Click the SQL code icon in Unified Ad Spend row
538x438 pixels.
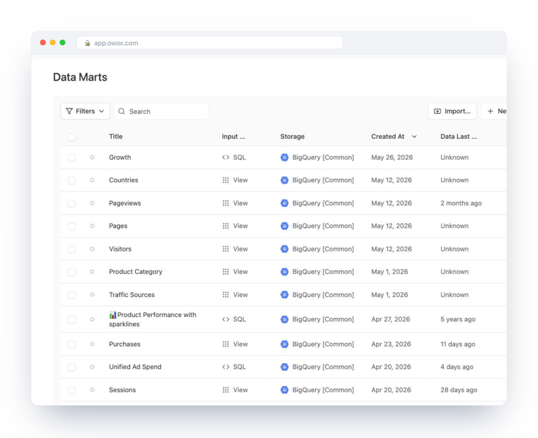point(225,367)
